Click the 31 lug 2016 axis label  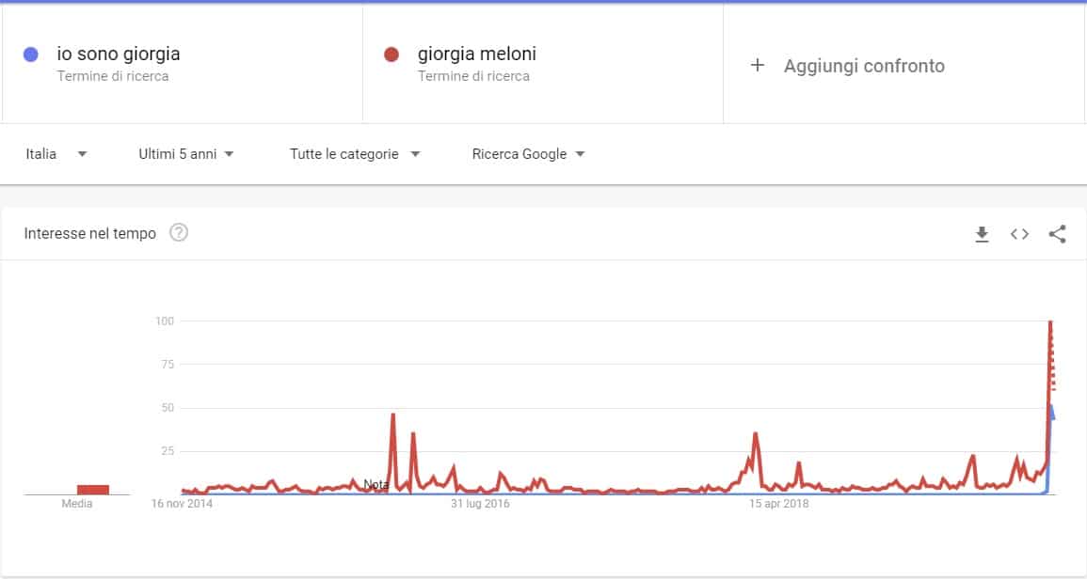(x=480, y=505)
